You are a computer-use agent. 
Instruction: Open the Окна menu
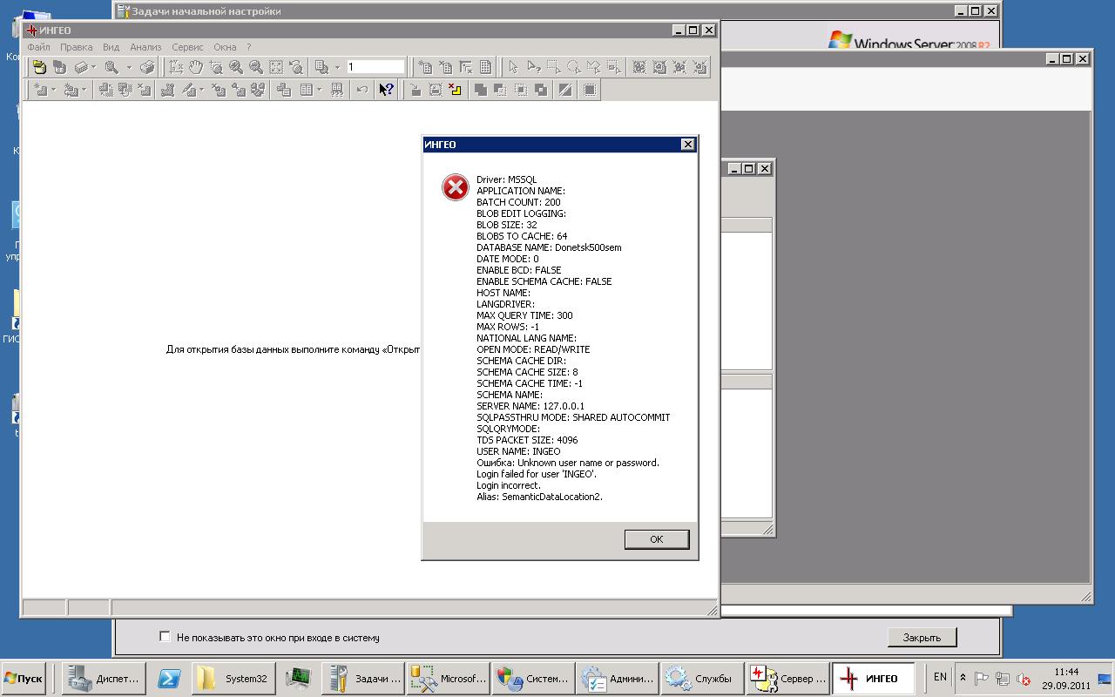pos(225,47)
